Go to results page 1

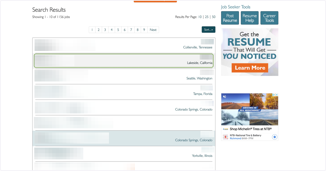92,30
